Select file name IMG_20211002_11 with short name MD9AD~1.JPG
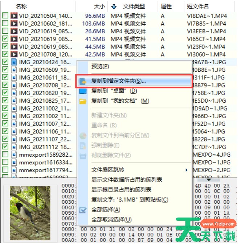 [x=45, y=108]
